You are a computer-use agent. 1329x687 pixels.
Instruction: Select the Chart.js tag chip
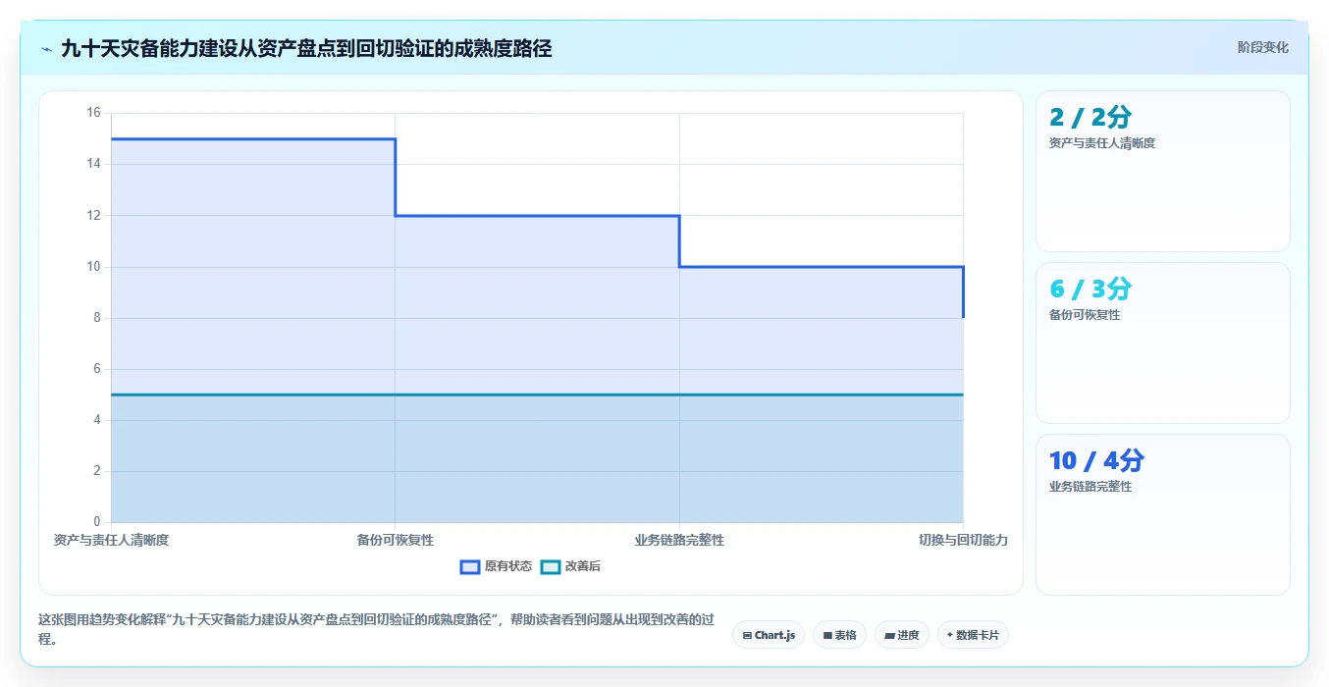coord(769,635)
